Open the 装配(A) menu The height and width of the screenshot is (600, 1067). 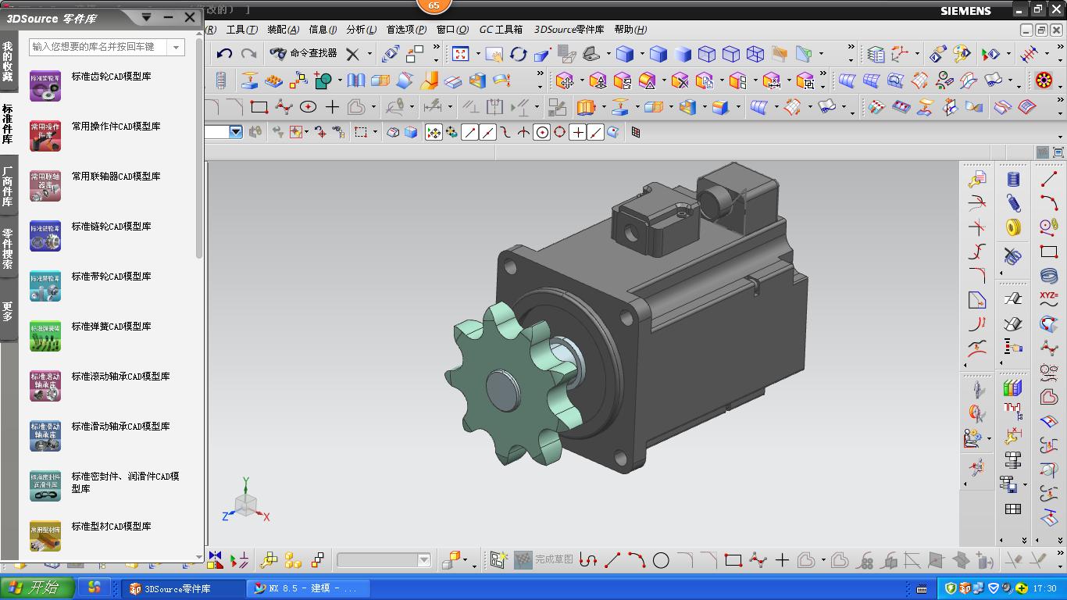[283, 30]
